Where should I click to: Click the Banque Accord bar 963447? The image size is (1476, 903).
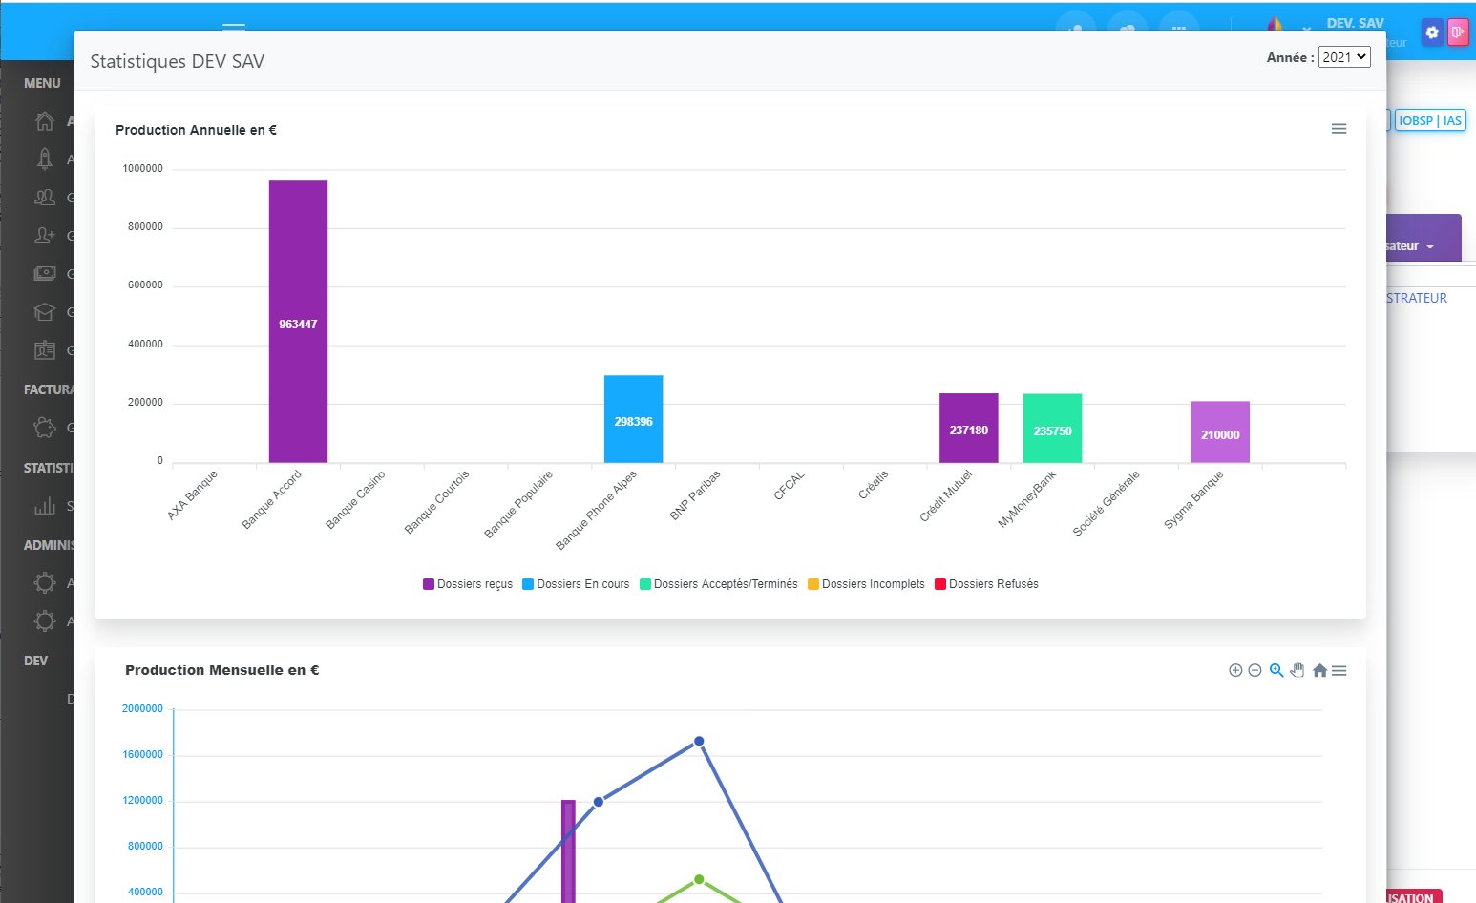298,322
